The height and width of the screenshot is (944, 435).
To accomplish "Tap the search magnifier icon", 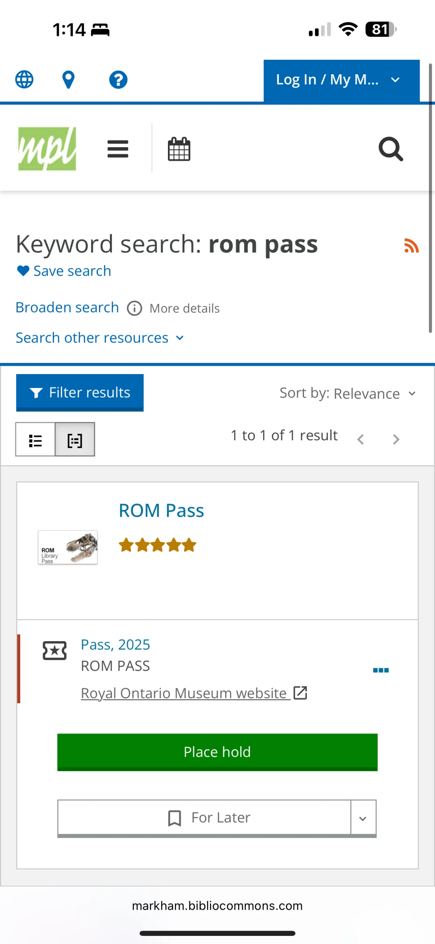I will 390,149.
